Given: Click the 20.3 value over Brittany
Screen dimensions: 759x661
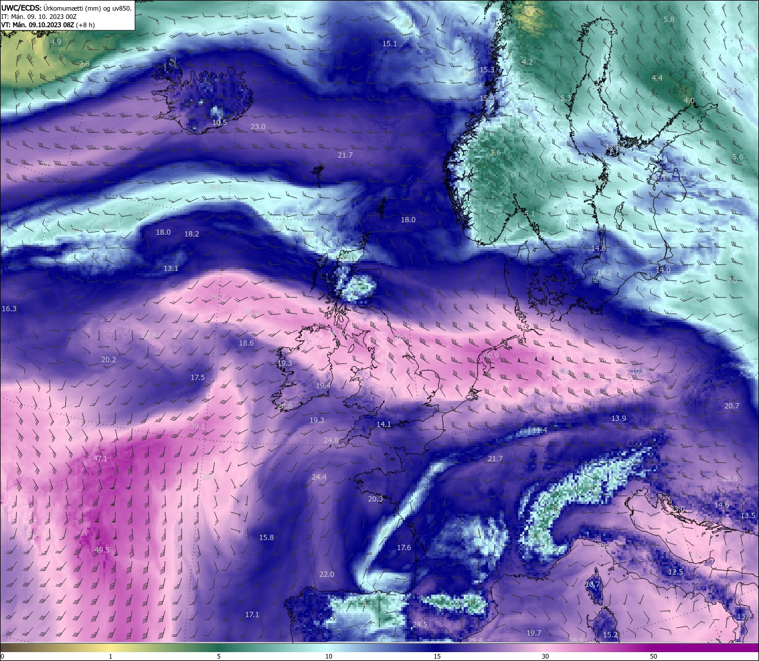Looking at the screenshot, I should 375,499.
